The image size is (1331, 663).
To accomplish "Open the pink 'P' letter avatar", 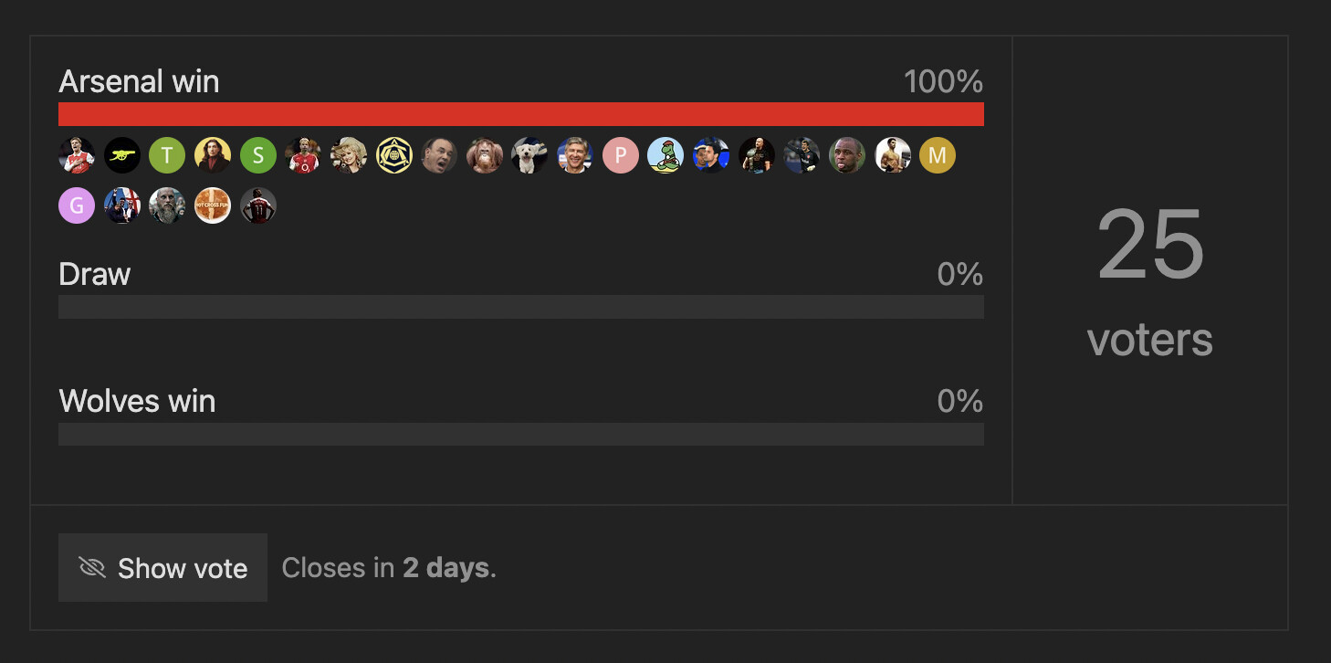I will [621, 155].
